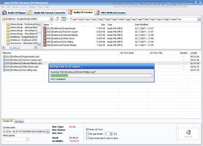
Task: Click the application icon in title bar
Action: tap(2, 2)
